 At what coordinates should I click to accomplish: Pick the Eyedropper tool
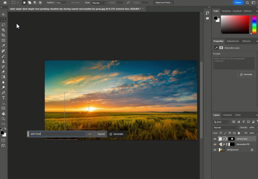coord(3,46)
